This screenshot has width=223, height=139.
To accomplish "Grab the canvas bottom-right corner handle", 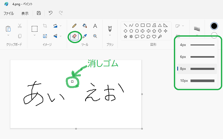I will (x=142, y=129).
